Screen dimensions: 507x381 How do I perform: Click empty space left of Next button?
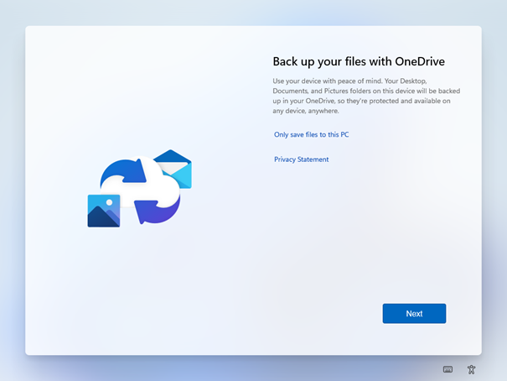point(318,314)
